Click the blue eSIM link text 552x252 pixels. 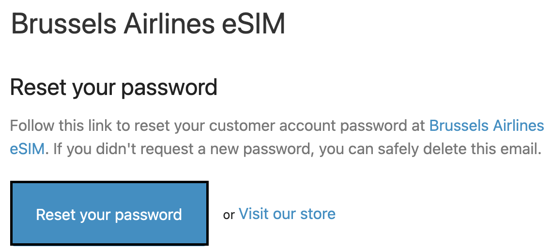[27, 148]
